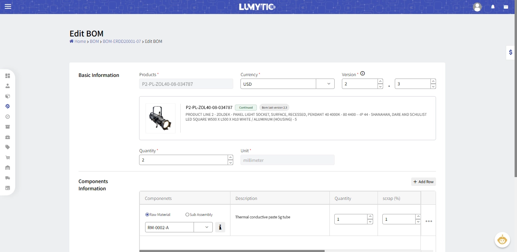Image resolution: width=517 pixels, height=252 pixels.
Task: Click the product thumbnail image
Action: [x=160, y=118]
